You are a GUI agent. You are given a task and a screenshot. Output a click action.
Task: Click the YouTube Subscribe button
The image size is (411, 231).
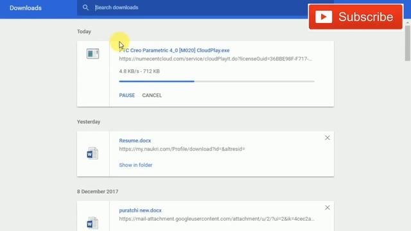coord(356,17)
